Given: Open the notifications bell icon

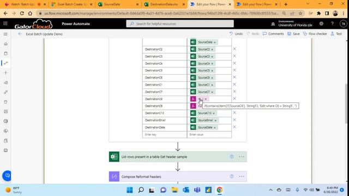Looking at the screenshot, I should pyautogui.click(x=273, y=24).
